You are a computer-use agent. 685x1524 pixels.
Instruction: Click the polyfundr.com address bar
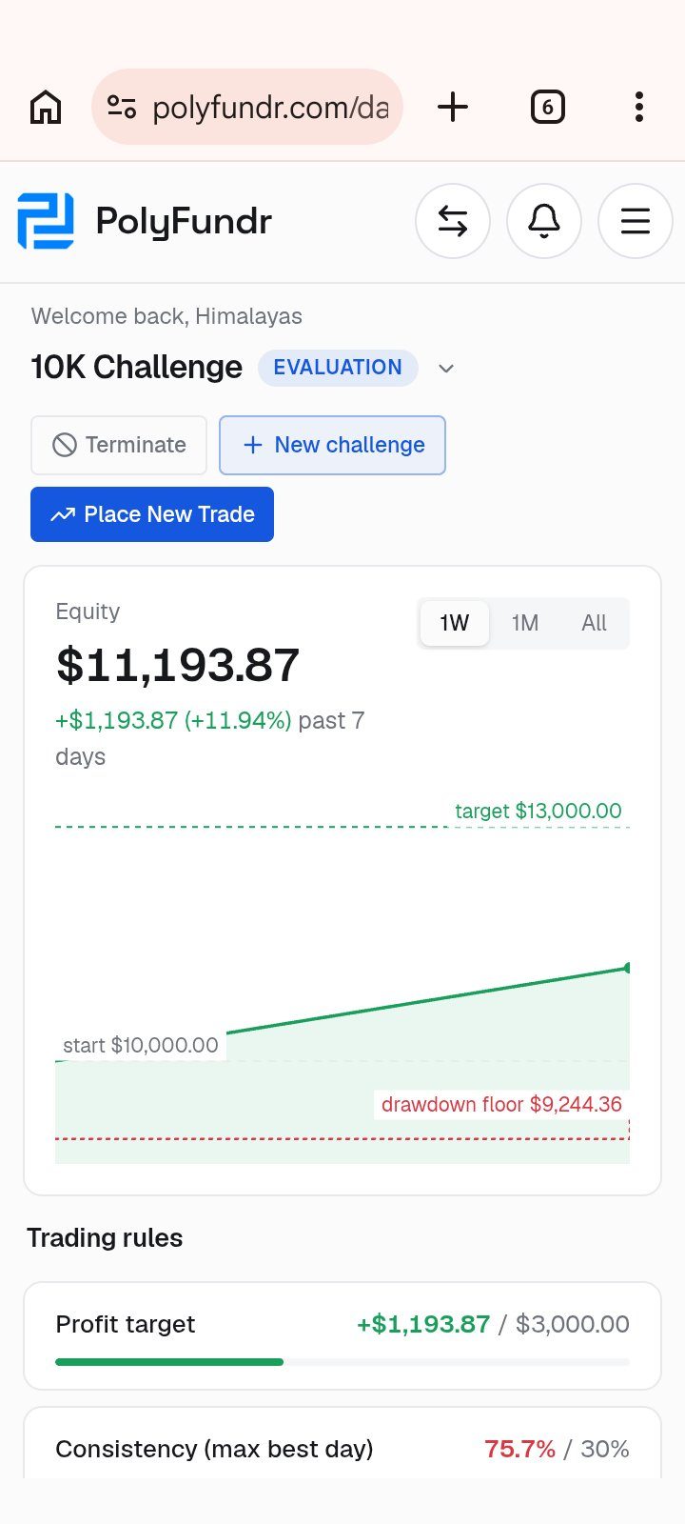coord(247,107)
